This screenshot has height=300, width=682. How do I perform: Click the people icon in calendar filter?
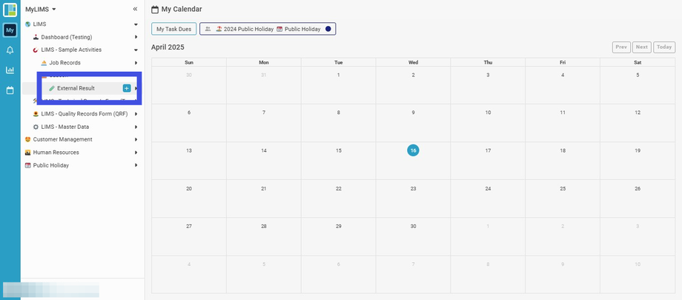click(208, 29)
